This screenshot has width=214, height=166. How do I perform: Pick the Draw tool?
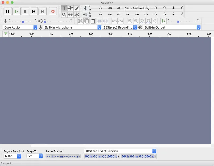point(77,8)
